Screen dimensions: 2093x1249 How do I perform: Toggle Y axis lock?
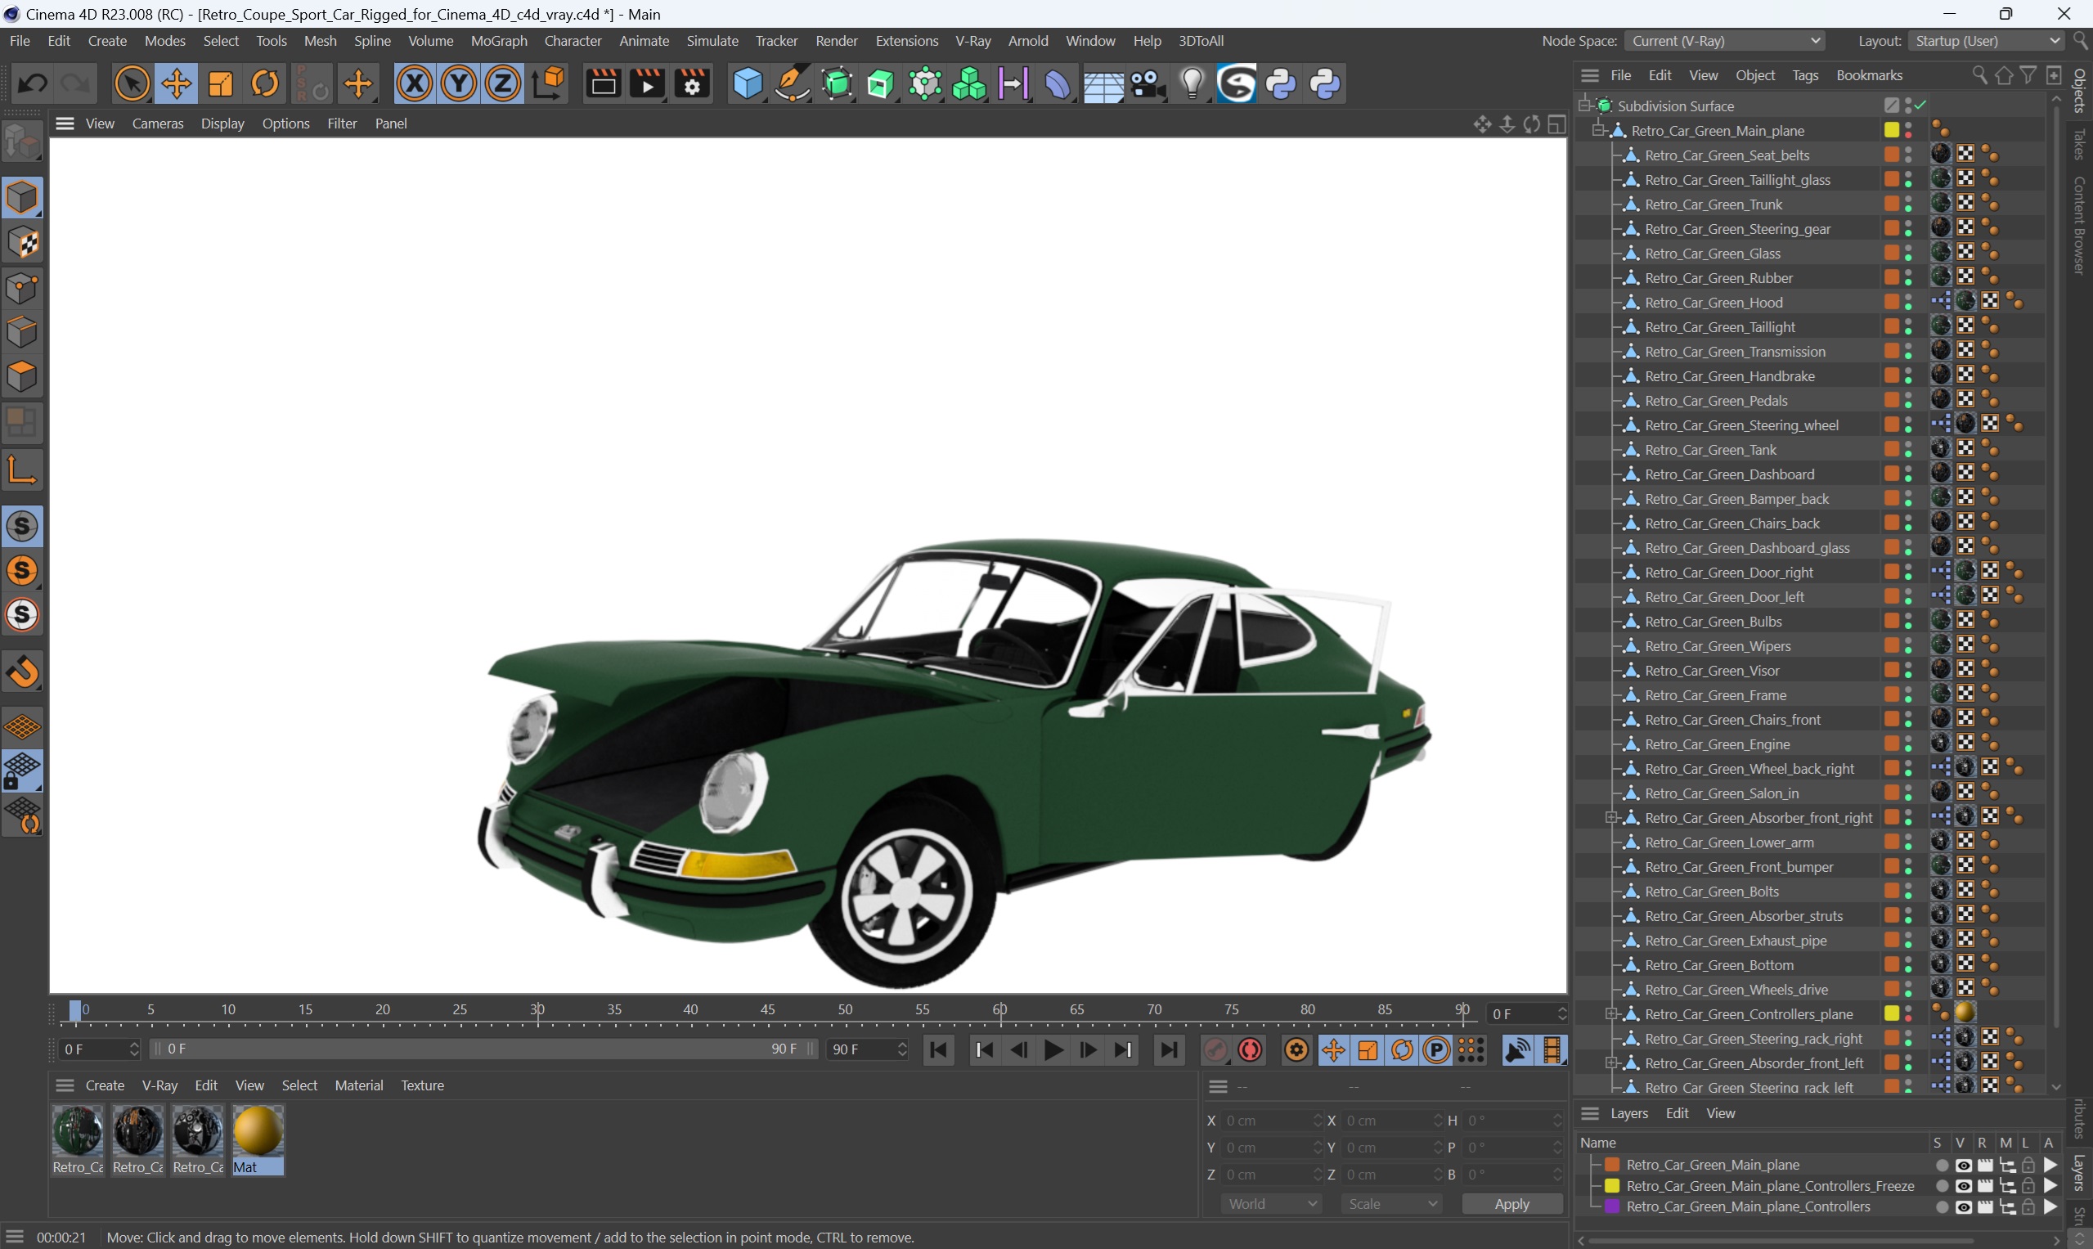[459, 84]
